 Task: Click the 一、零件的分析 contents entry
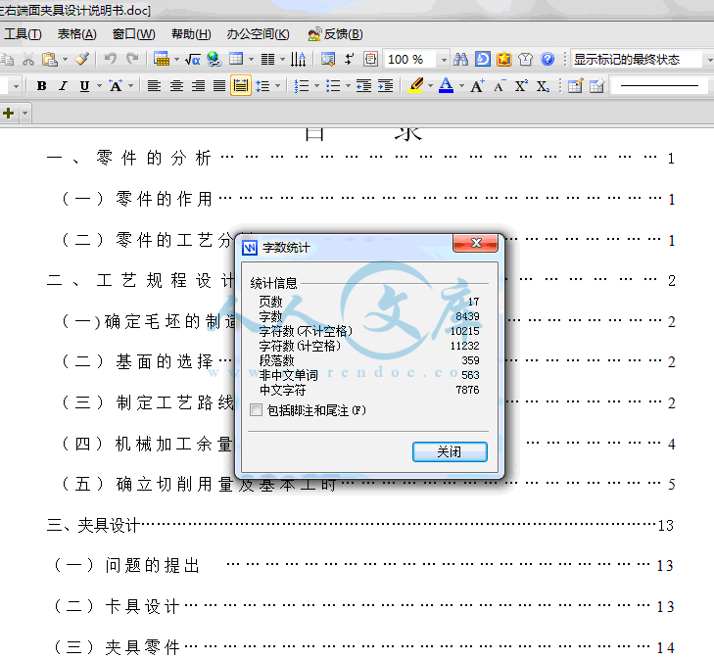(x=129, y=158)
